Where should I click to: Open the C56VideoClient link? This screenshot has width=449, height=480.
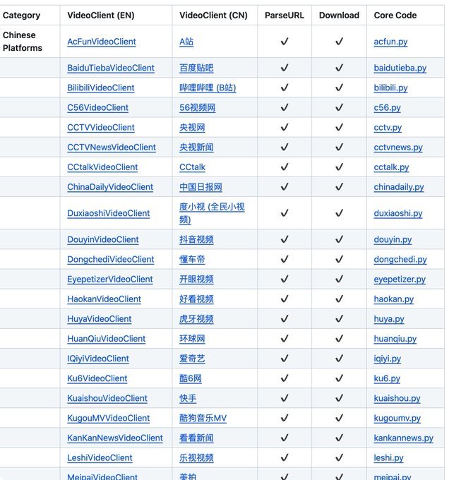97,108
